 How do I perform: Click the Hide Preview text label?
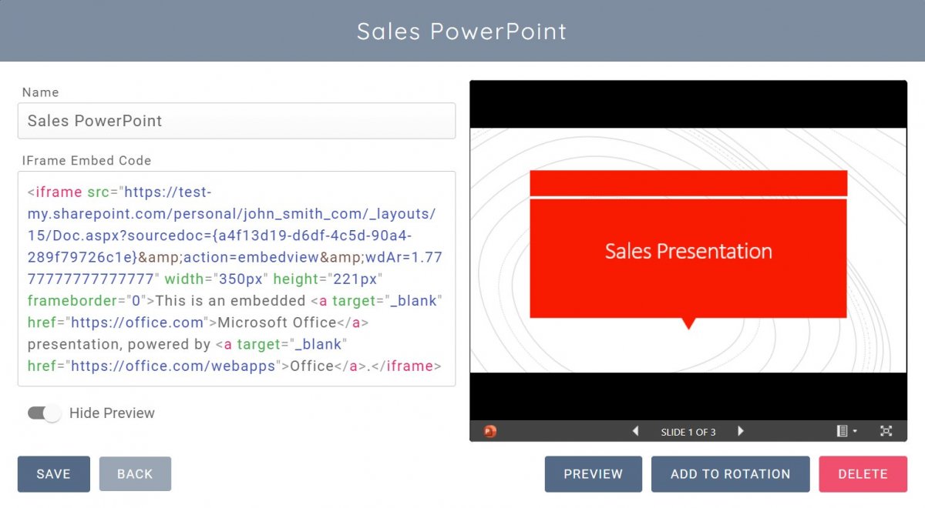(112, 413)
